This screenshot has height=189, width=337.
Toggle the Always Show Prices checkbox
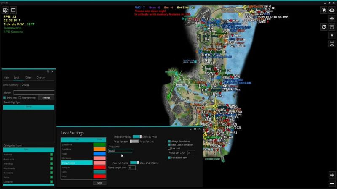(x=169, y=141)
